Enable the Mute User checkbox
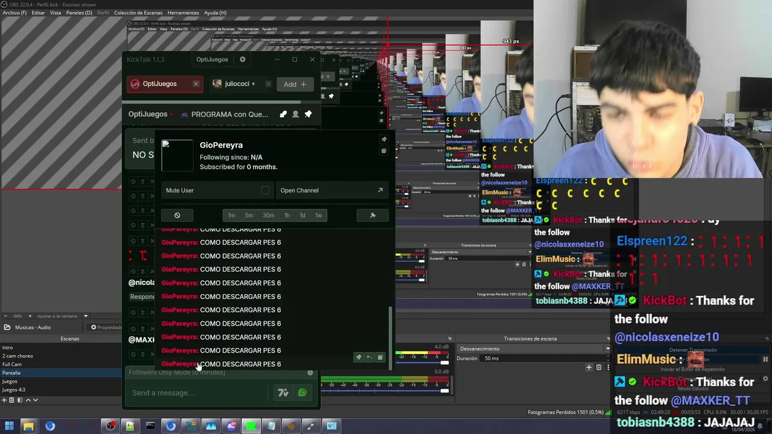The width and height of the screenshot is (772, 434). coord(265,190)
